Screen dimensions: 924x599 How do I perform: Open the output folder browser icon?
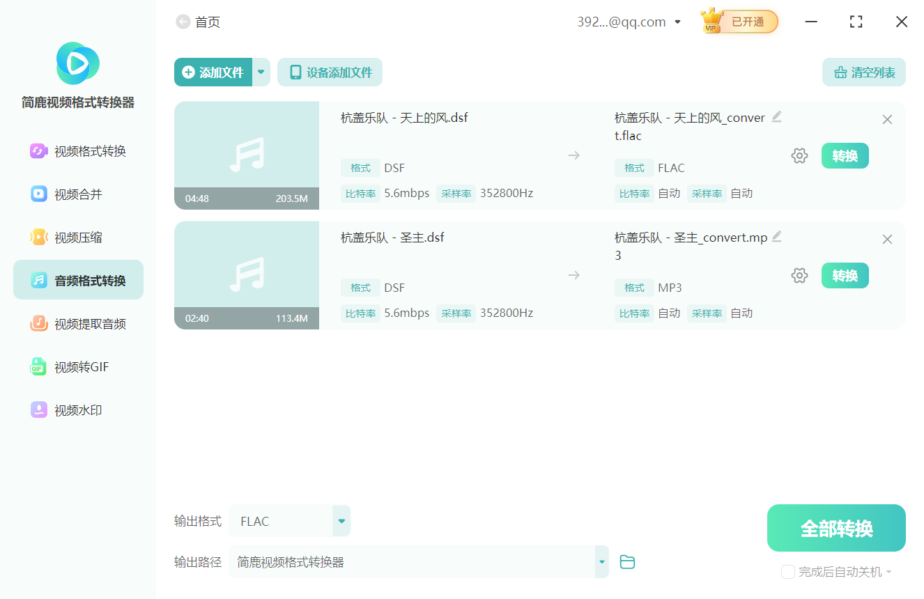626,561
